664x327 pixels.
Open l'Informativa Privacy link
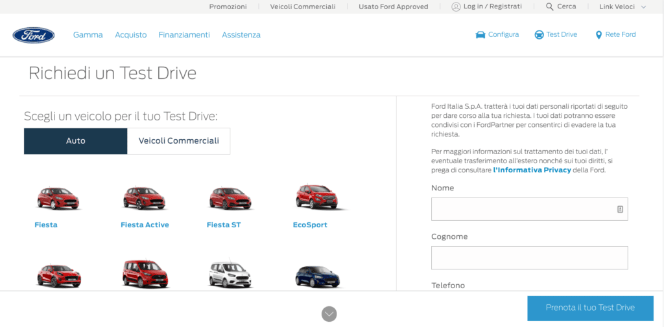click(x=532, y=170)
